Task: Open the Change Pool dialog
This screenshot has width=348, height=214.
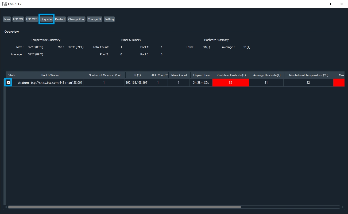Action: click(76, 19)
